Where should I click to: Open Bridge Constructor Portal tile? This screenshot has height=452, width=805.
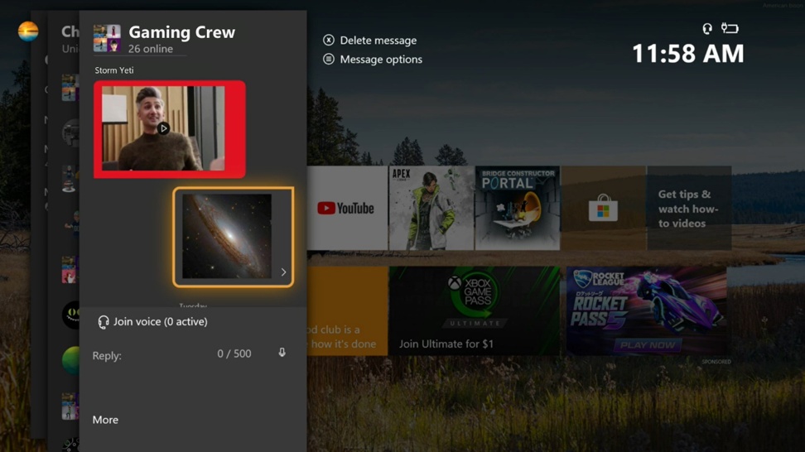point(518,209)
